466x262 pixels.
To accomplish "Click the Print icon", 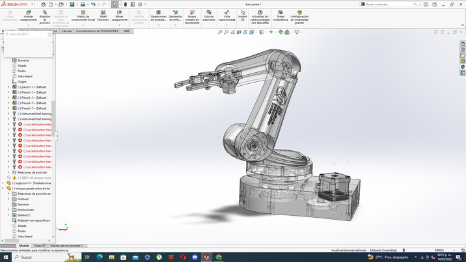I will [83, 5].
